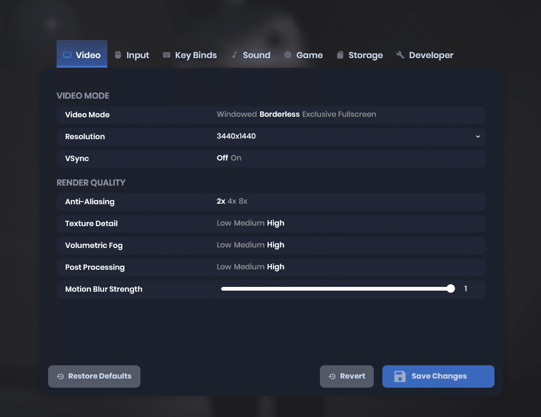
Task: Click the Revert button
Action: 347,376
